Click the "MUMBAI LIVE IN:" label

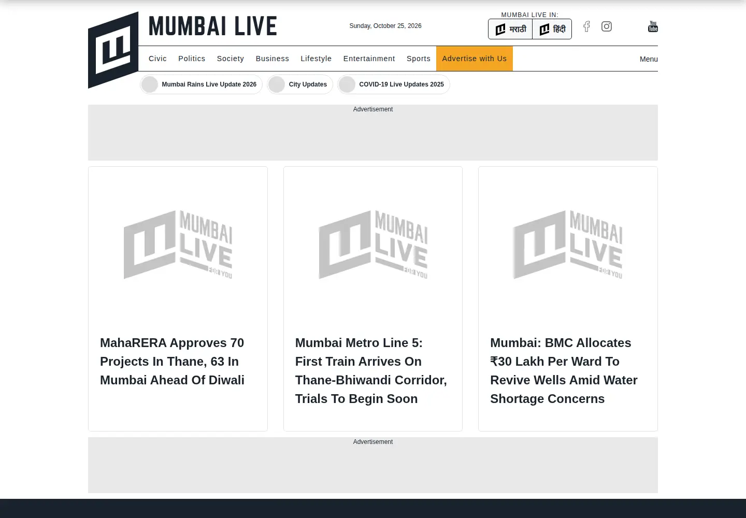coord(529,15)
